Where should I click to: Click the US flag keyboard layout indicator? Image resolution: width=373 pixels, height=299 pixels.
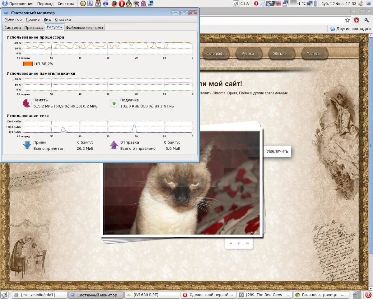[x=277, y=4]
